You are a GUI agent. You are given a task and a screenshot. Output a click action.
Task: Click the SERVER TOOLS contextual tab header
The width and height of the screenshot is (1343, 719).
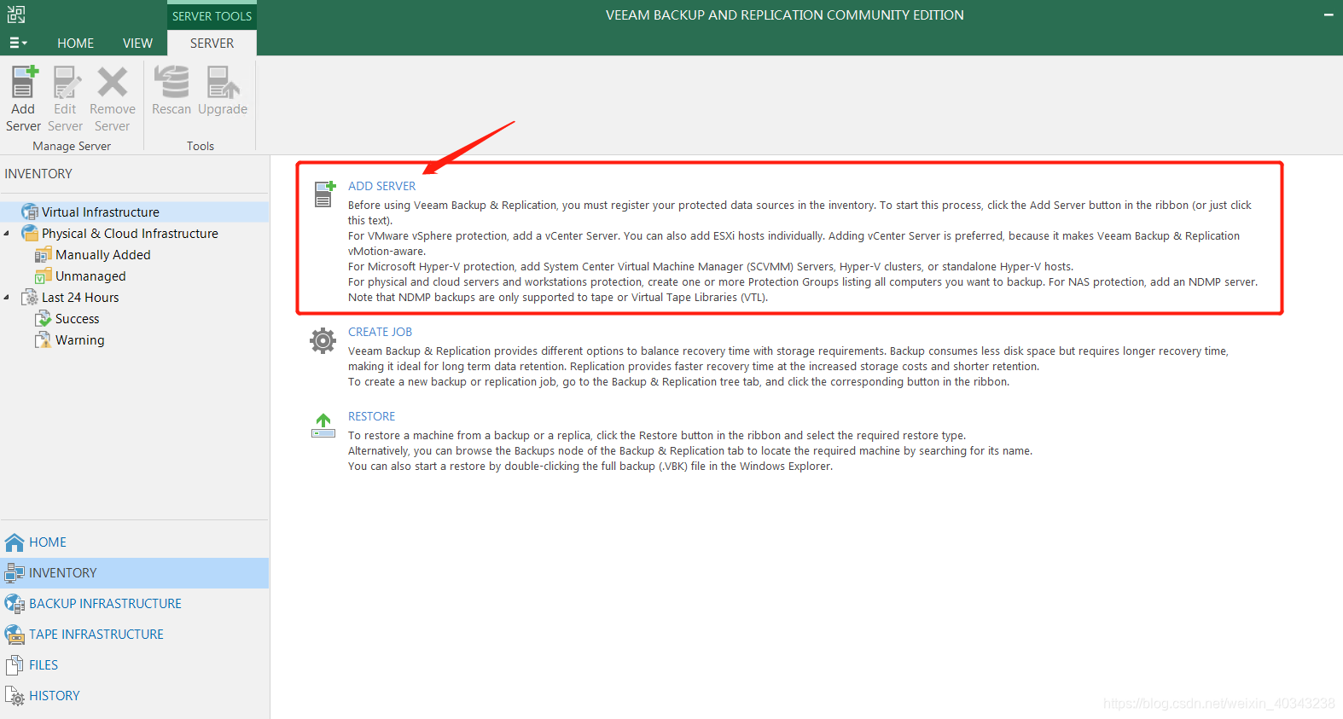212,16
